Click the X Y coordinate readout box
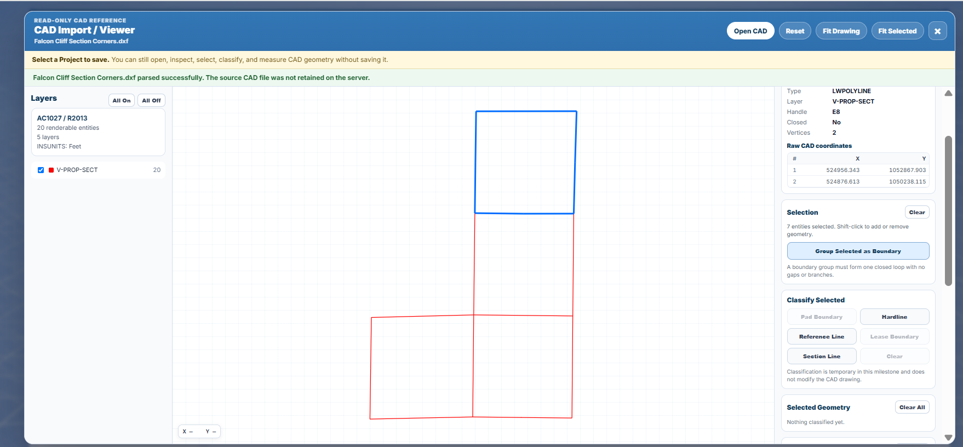 tap(199, 432)
